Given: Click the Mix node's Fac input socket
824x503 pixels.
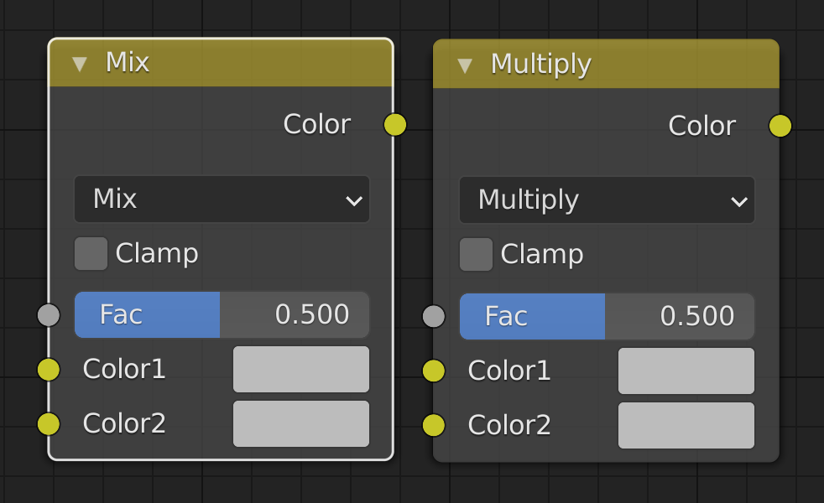Looking at the screenshot, I should (49, 315).
